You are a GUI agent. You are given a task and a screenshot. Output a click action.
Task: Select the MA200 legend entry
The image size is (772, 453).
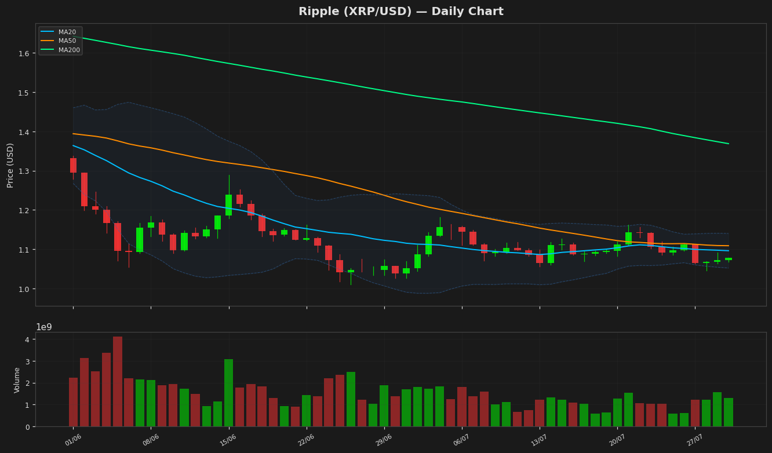[x=60, y=50]
